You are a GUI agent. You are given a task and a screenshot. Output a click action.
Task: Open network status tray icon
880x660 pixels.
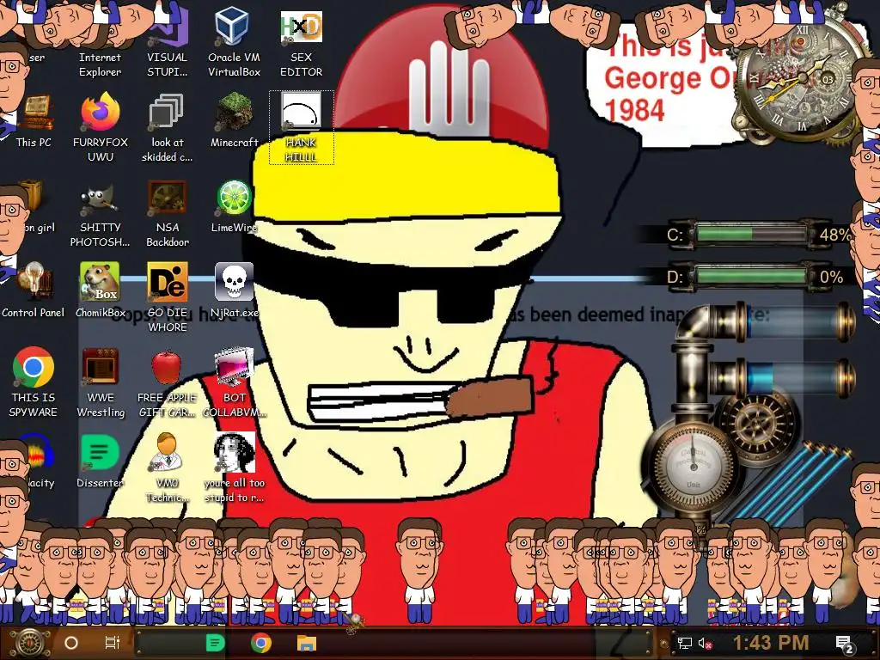click(x=684, y=643)
